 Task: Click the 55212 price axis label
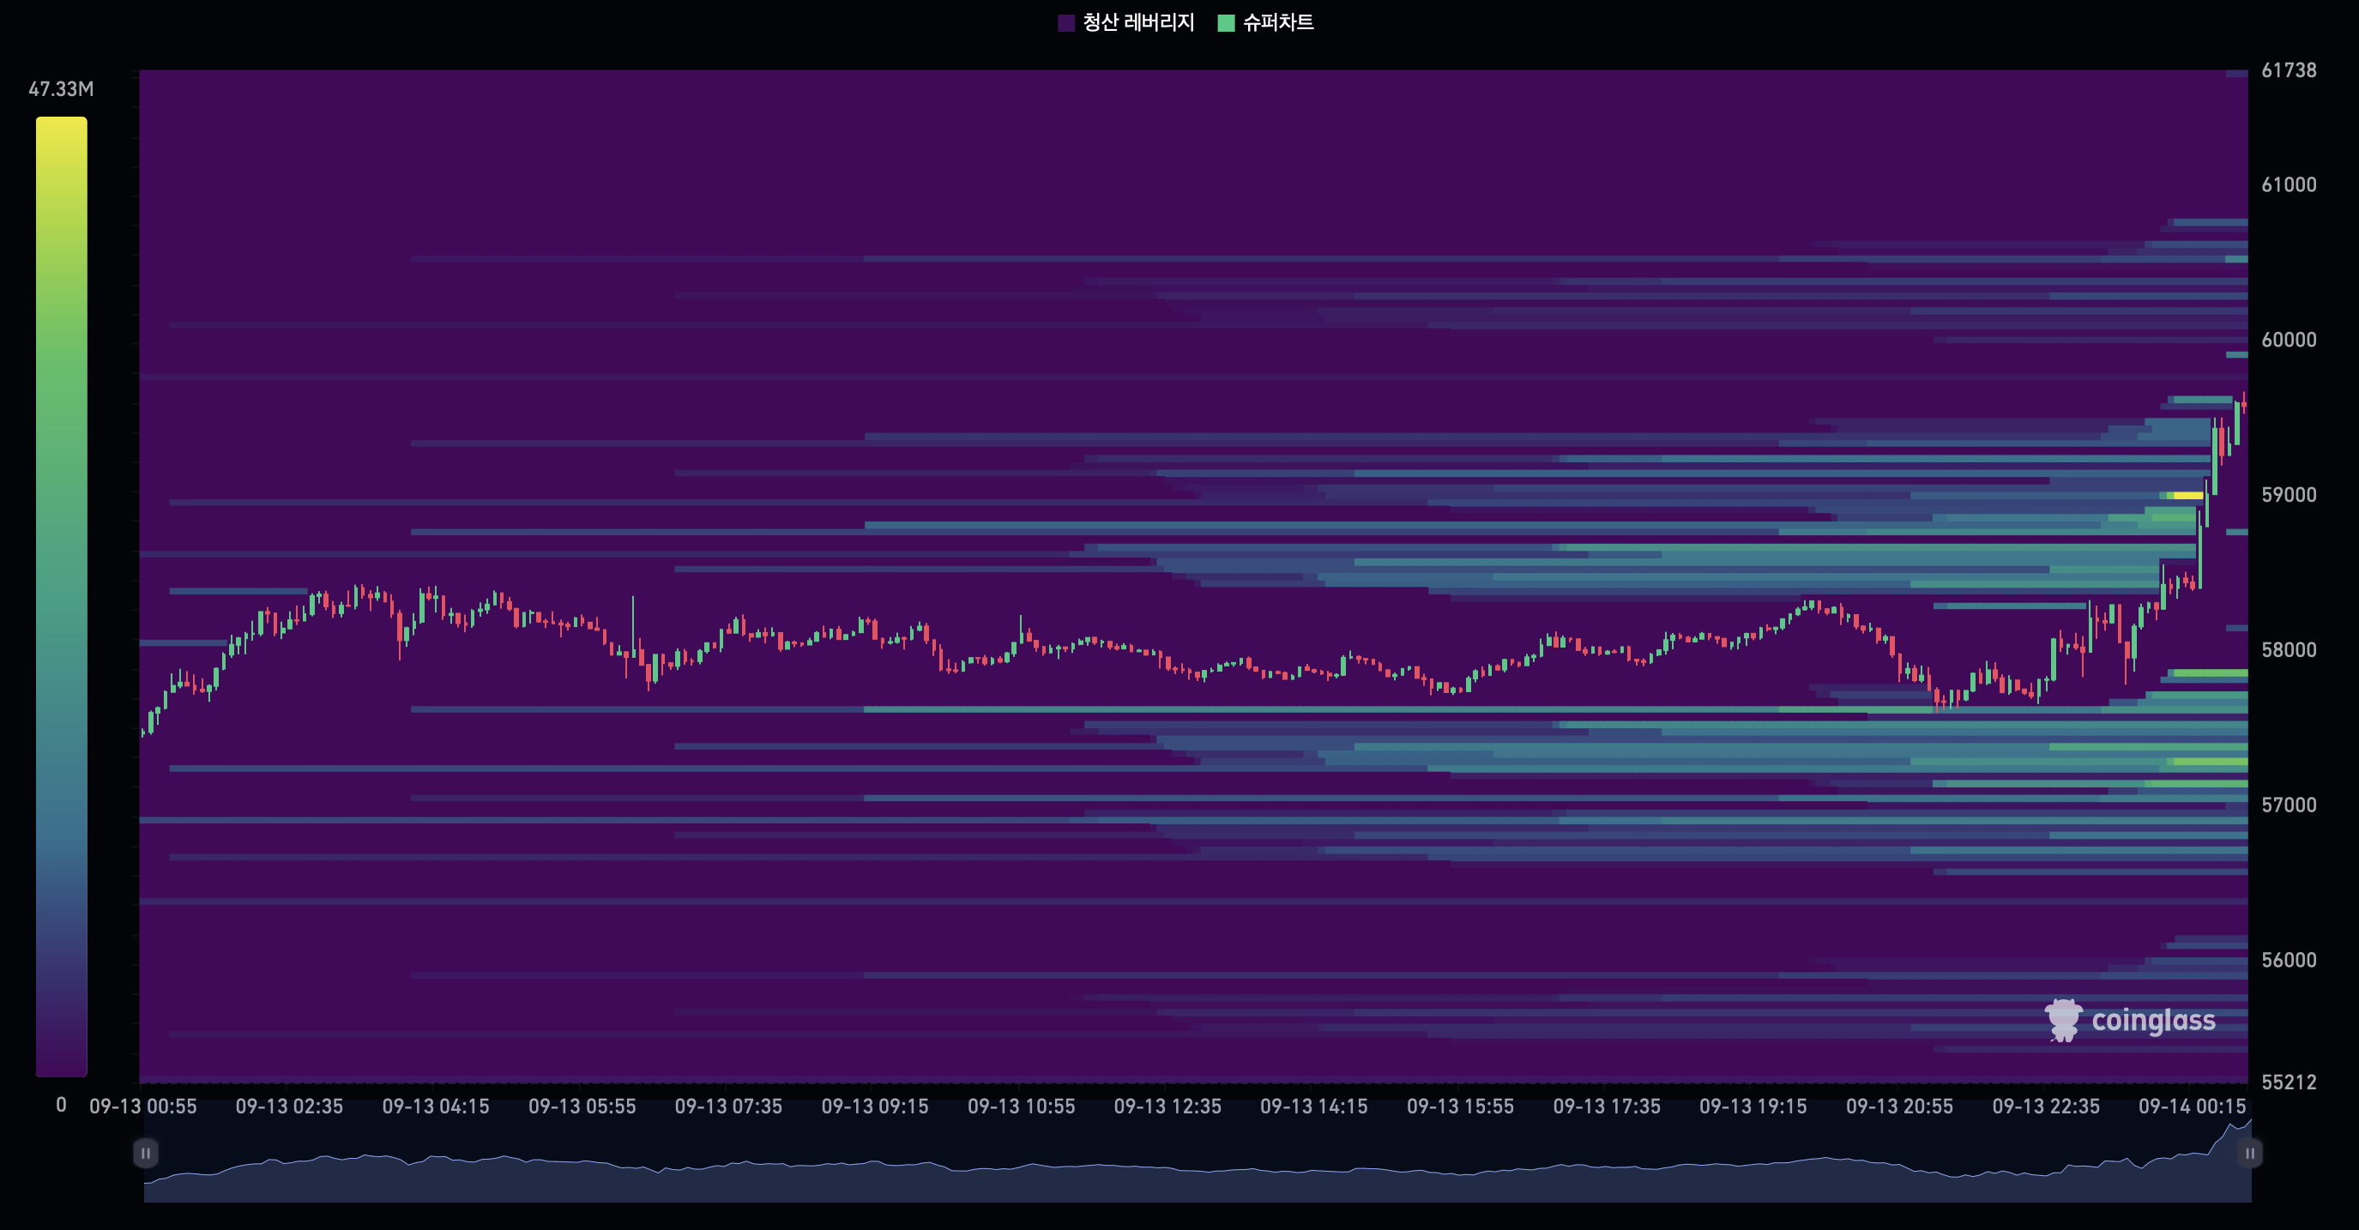(x=2289, y=1082)
